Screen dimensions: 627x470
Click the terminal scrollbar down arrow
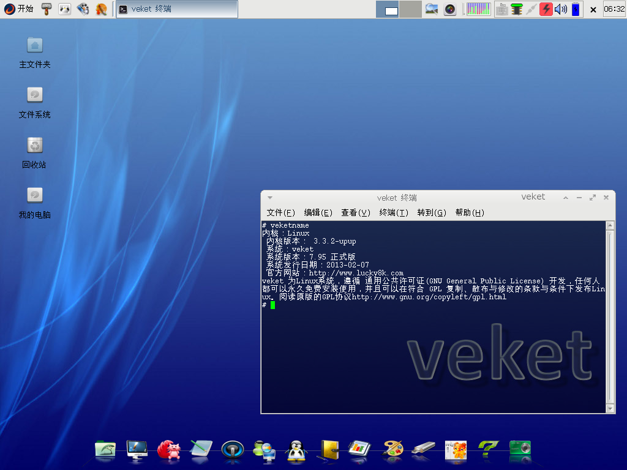610,408
